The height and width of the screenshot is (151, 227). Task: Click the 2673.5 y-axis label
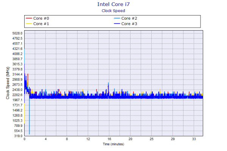pos(17,85)
